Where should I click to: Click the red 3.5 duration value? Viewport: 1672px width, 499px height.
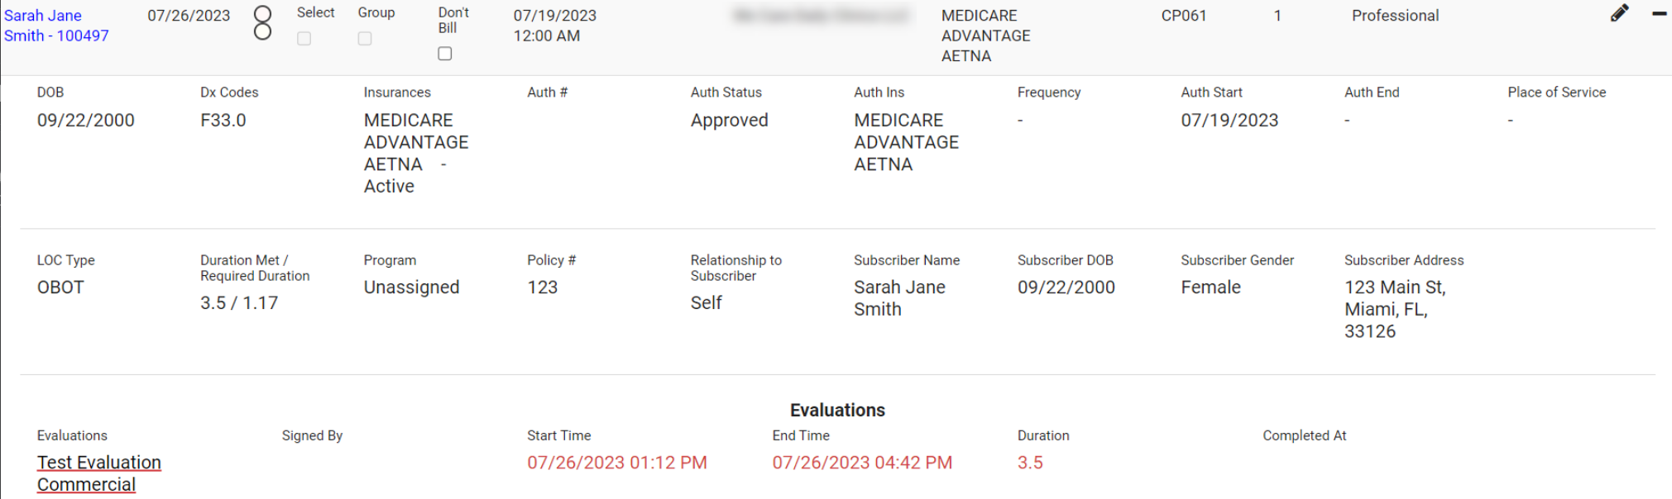click(x=1029, y=463)
